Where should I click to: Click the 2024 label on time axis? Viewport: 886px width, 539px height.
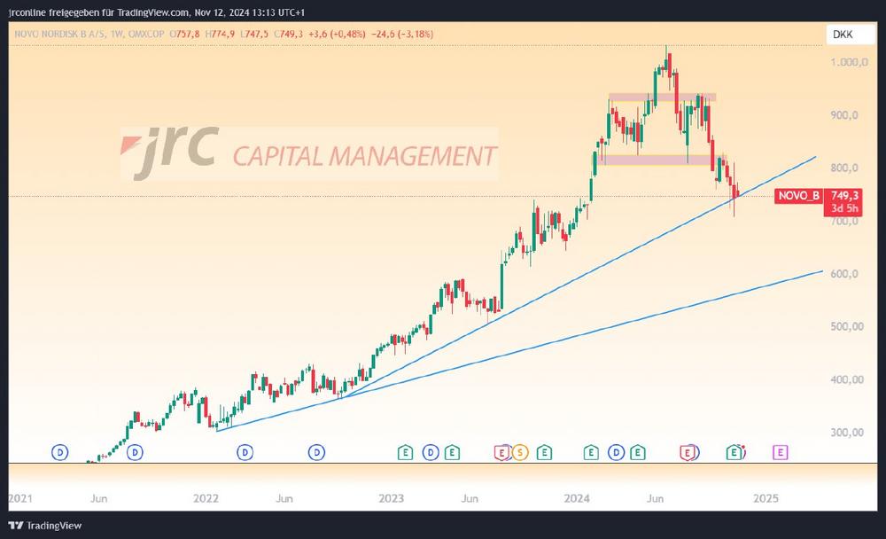[577, 498]
